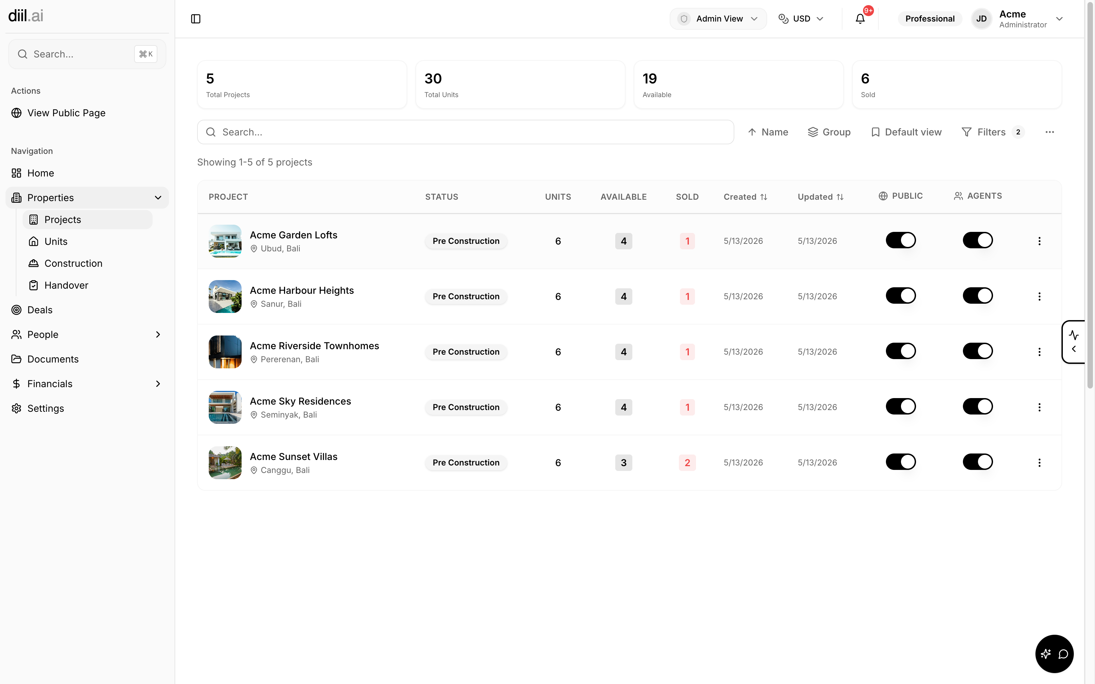This screenshot has width=1095, height=684.
Task: Click the Handover clipboard icon
Action: [34, 285]
